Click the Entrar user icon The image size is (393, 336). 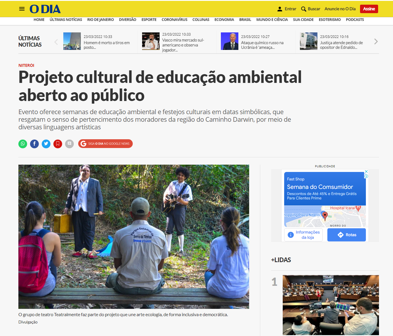pyautogui.click(x=280, y=9)
